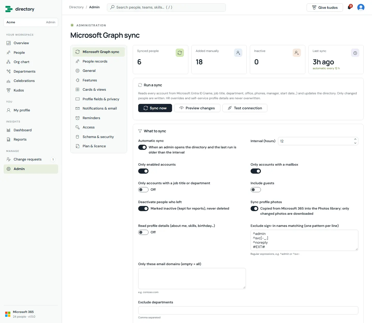The height and width of the screenshot is (323, 372).
Task: Click the Give kudos button
Action: pyautogui.click(x=325, y=7)
